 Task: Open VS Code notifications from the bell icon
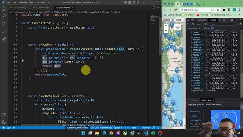tap(158, 128)
